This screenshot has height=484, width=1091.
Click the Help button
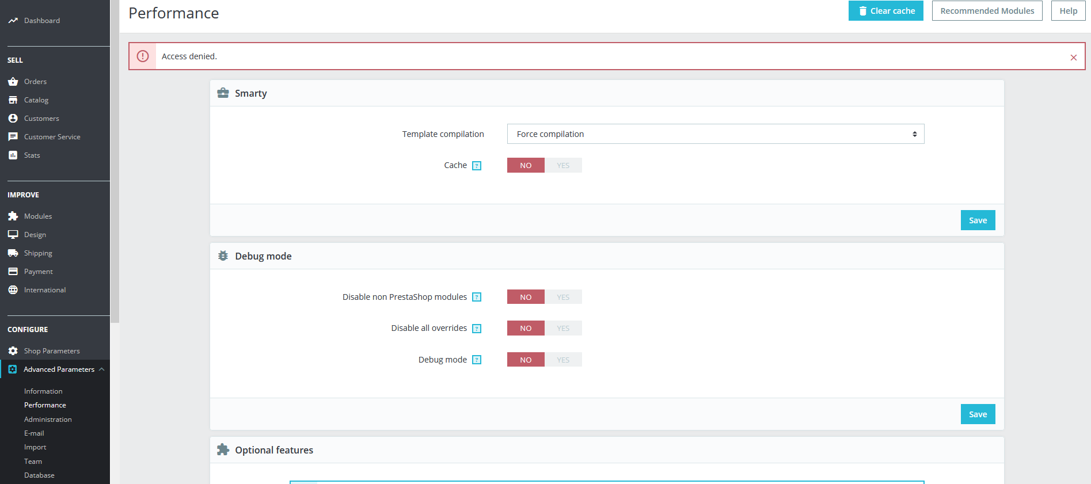coord(1069,11)
